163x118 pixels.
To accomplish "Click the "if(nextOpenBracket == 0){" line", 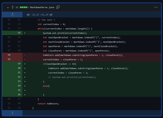I will (x=60, y=64).
